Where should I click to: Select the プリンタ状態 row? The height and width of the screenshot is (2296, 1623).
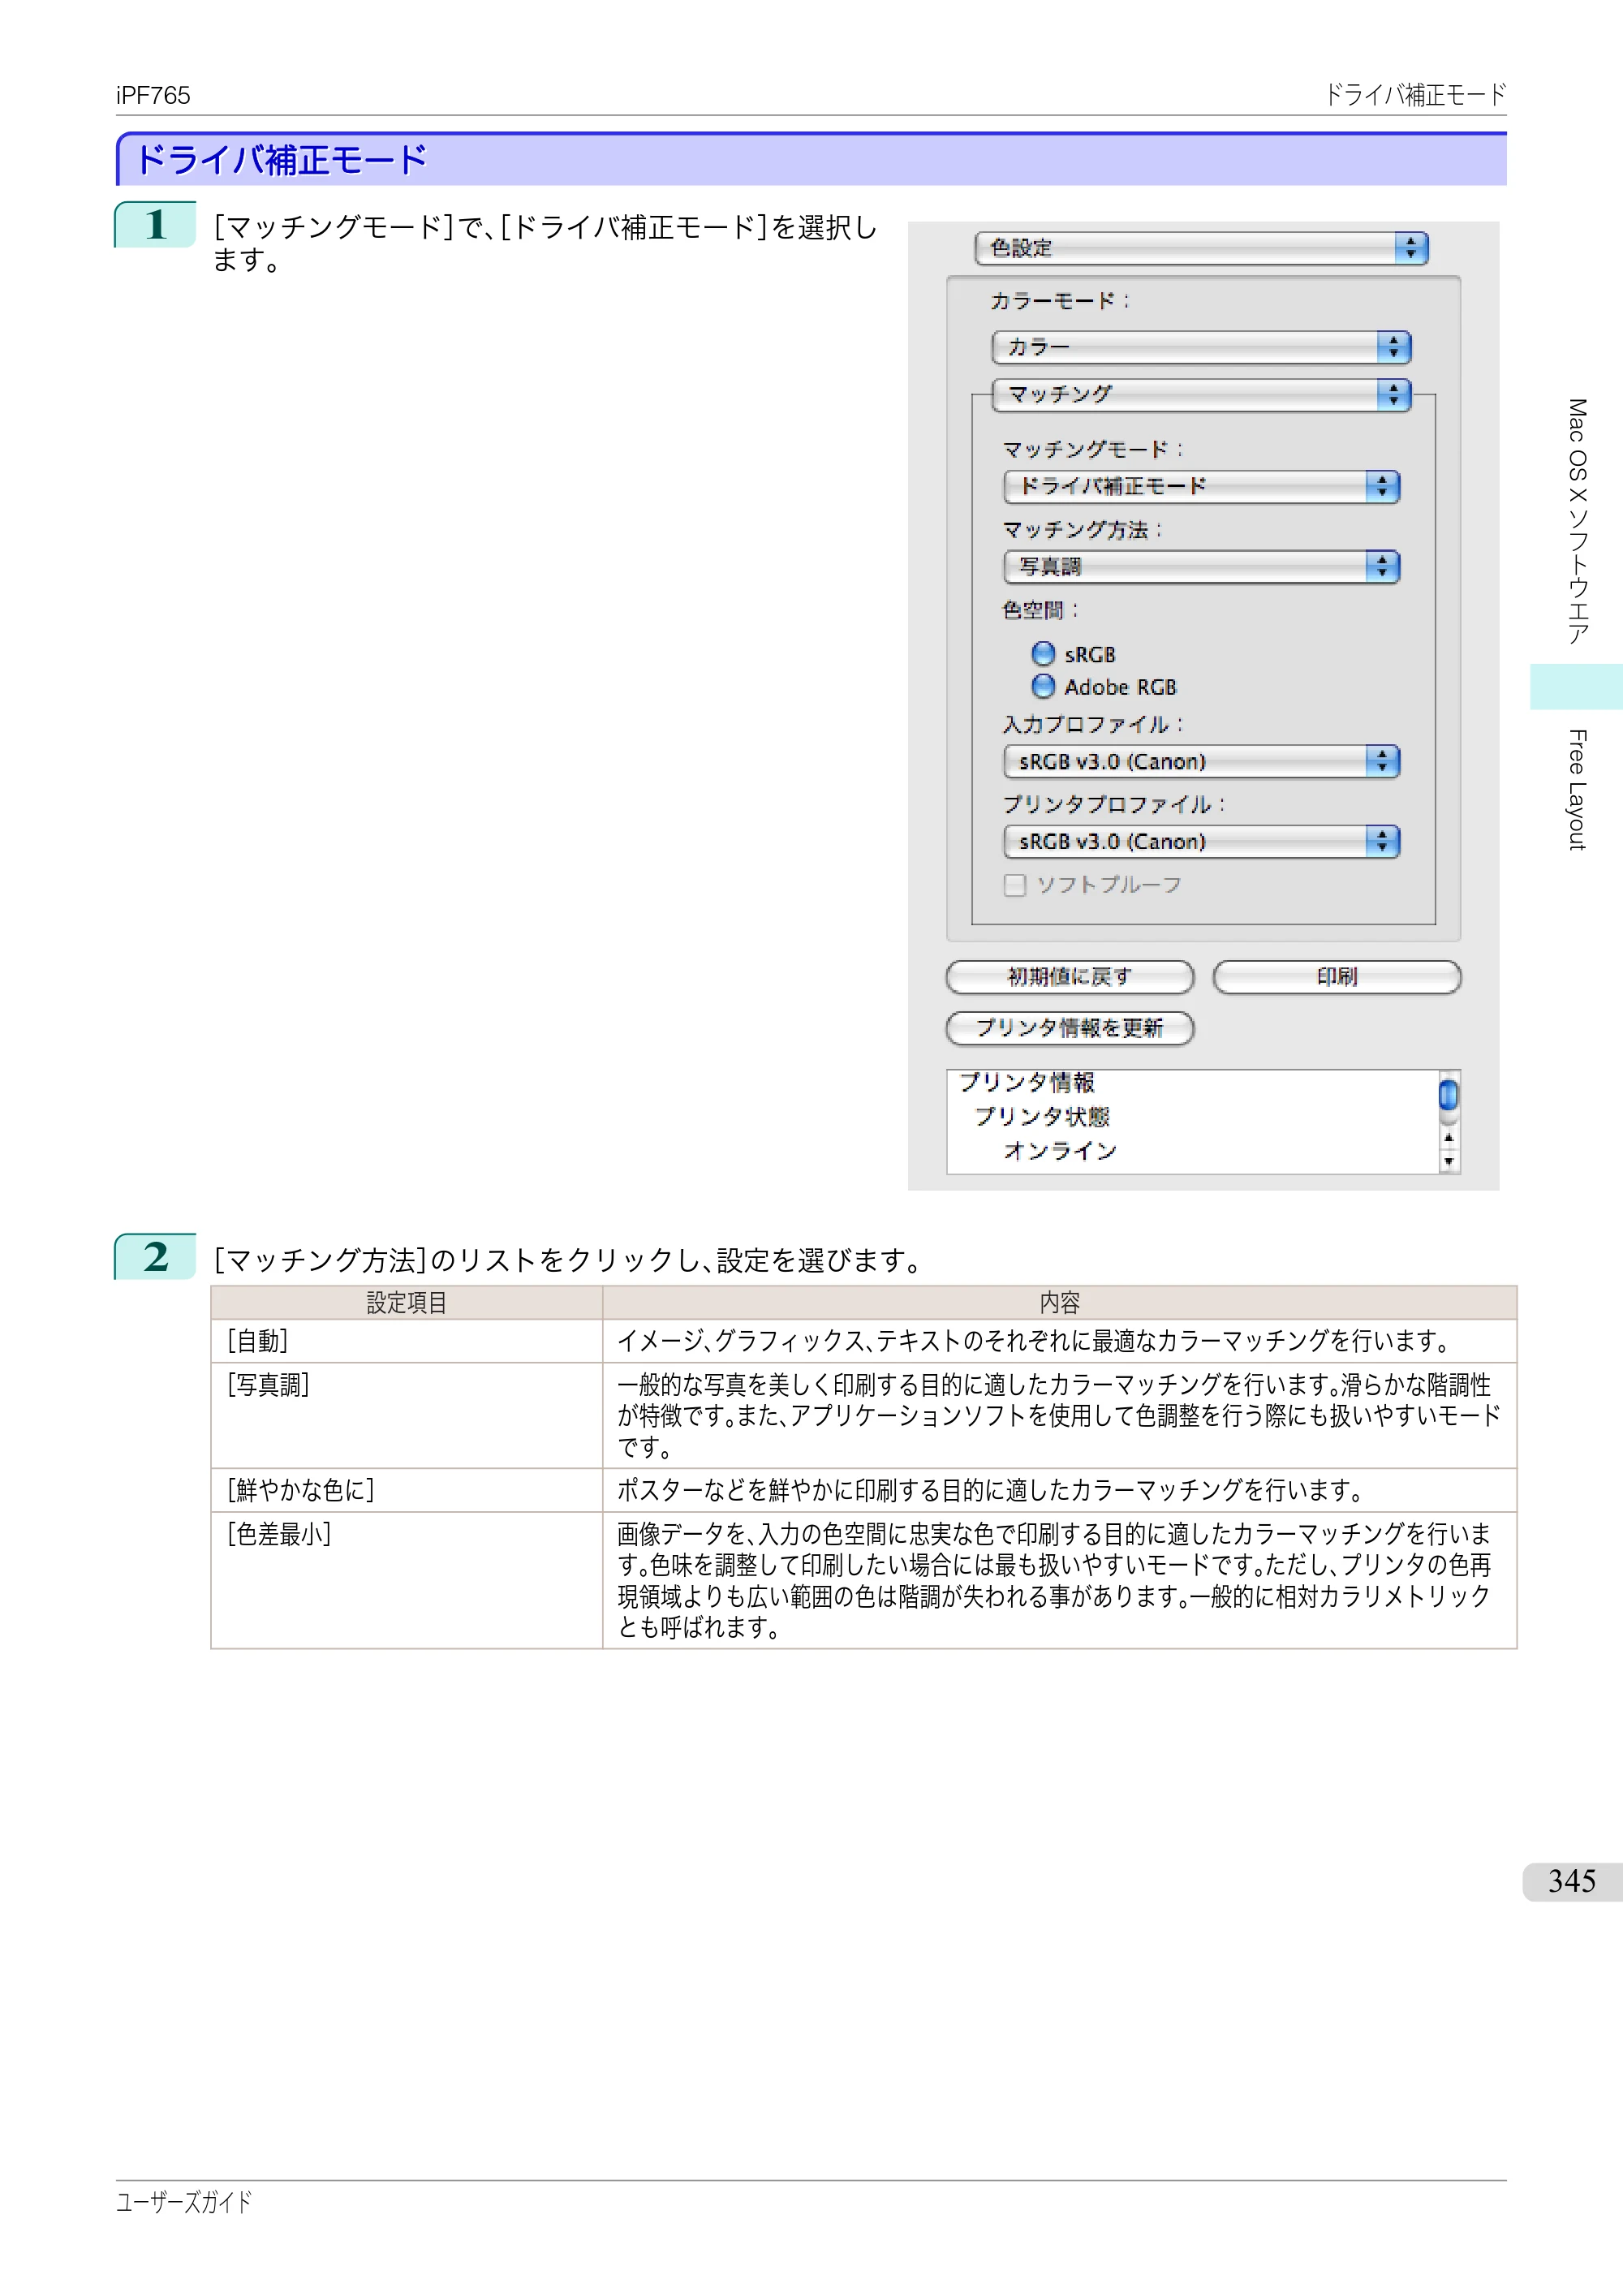tap(1042, 1117)
